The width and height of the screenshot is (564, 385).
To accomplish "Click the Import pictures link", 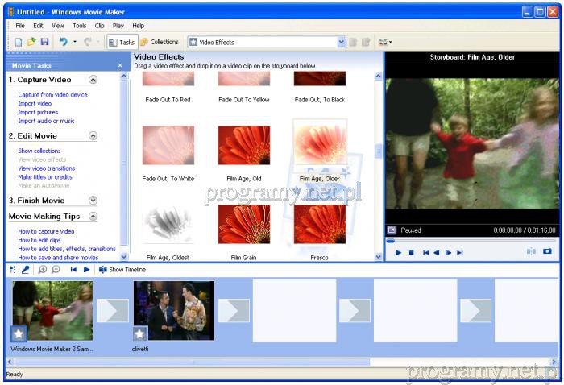I will coord(38,112).
